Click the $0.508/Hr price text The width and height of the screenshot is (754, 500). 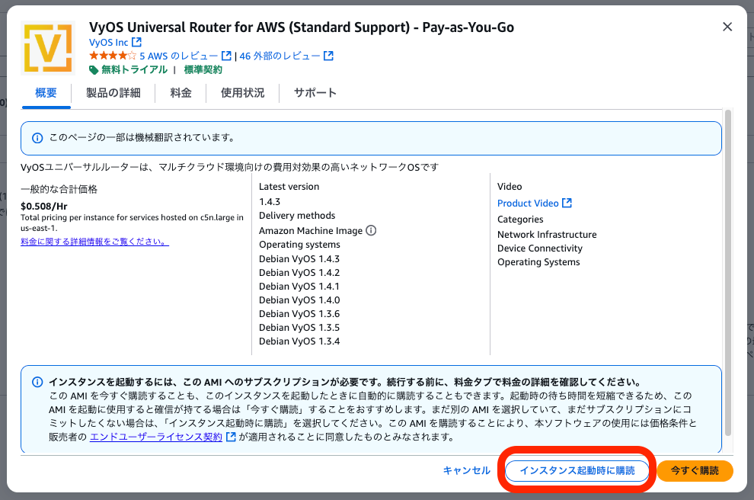coord(43,206)
